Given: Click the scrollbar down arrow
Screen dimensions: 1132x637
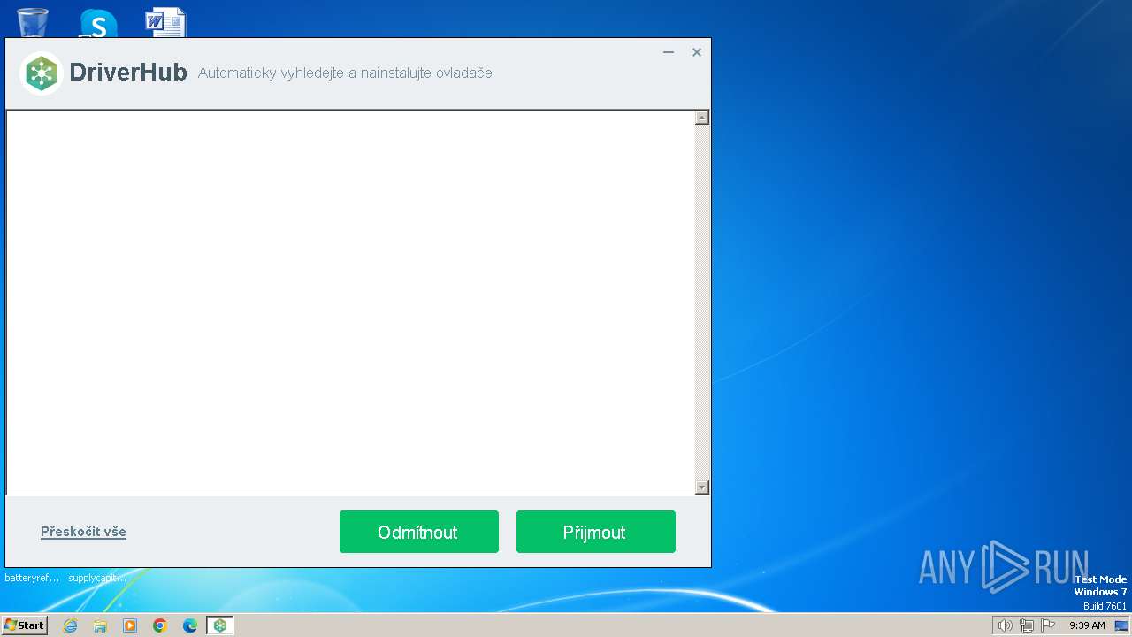Looking at the screenshot, I should point(702,487).
